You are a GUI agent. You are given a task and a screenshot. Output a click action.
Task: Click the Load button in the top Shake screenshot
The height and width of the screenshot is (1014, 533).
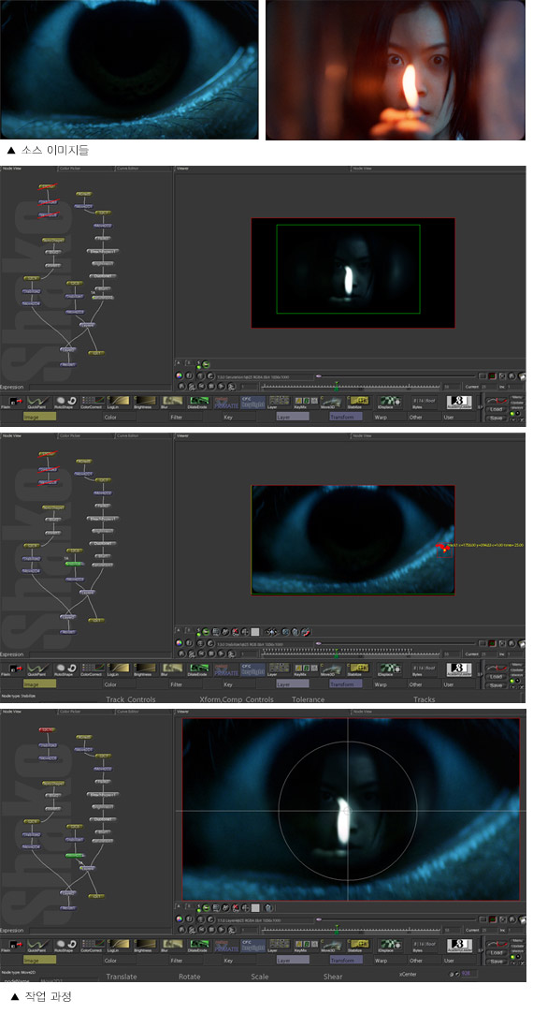[x=497, y=409]
